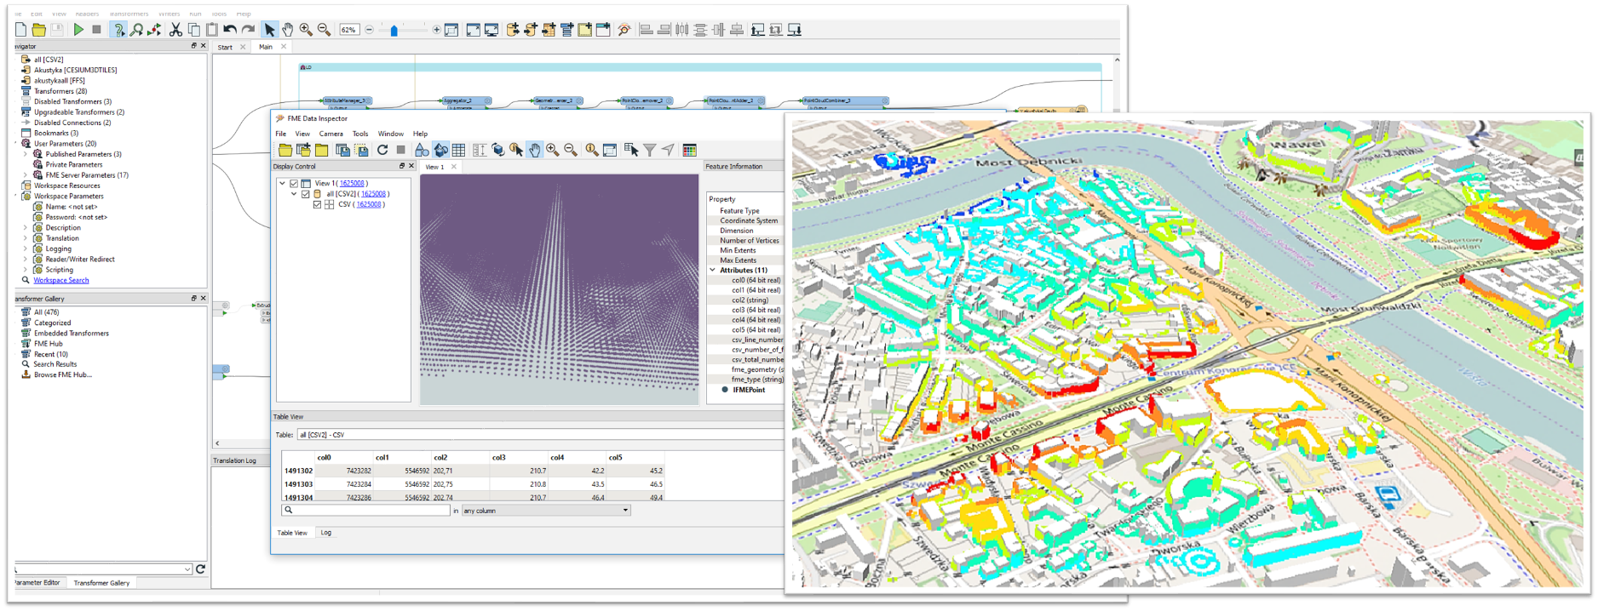
Task: Select the Pan hand tool in Data Inspector
Action: click(534, 151)
